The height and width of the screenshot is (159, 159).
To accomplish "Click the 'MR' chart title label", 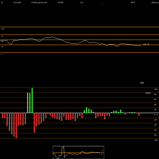I will coord(142,83).
